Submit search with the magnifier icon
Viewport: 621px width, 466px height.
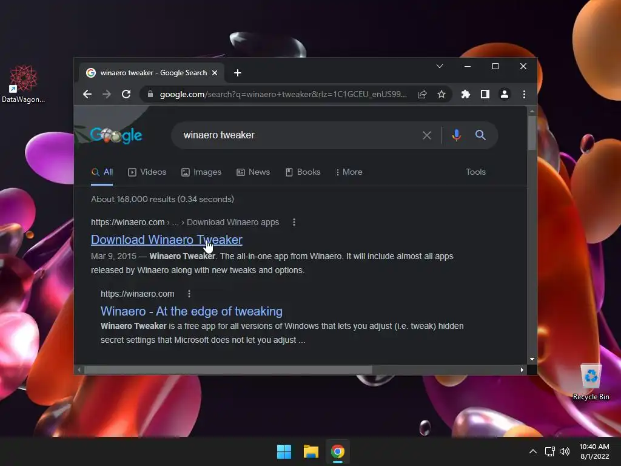pyautogui.click(x=480, y=135)
